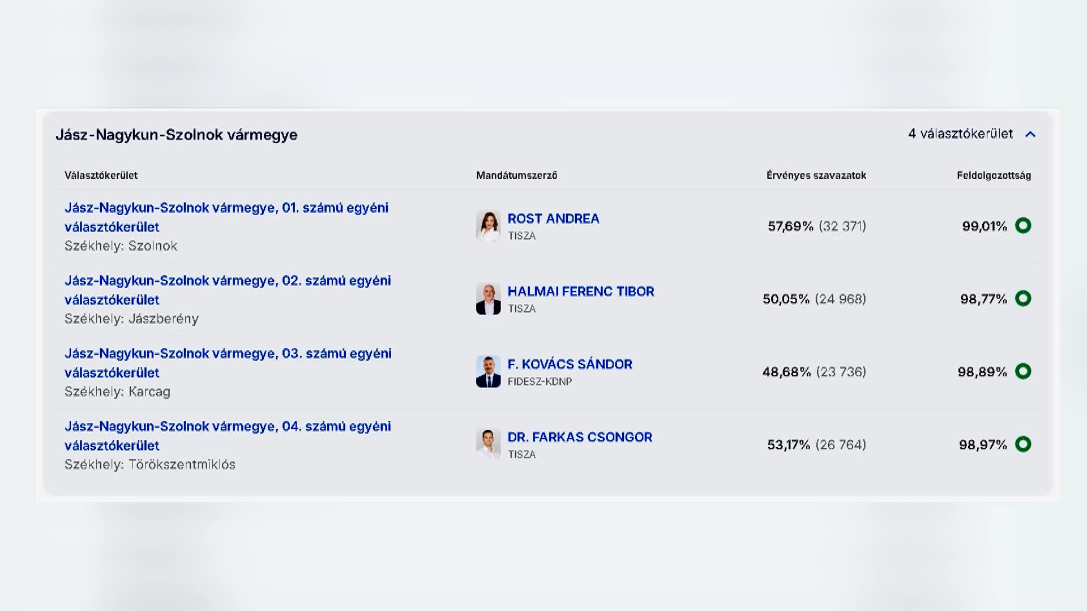Open ROST ANDREA candidate name link
This screenshot has width=1087, height=611.
point(553,218)
